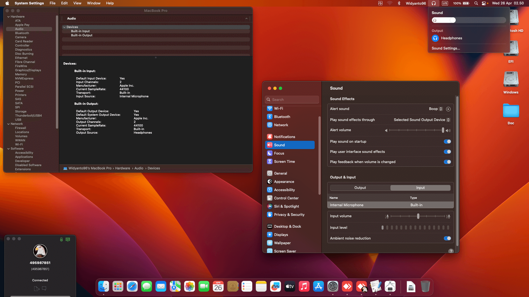This screenshot has height=297, width=529.
Task: Open Sound settings help button
Action: pos(451,251)
